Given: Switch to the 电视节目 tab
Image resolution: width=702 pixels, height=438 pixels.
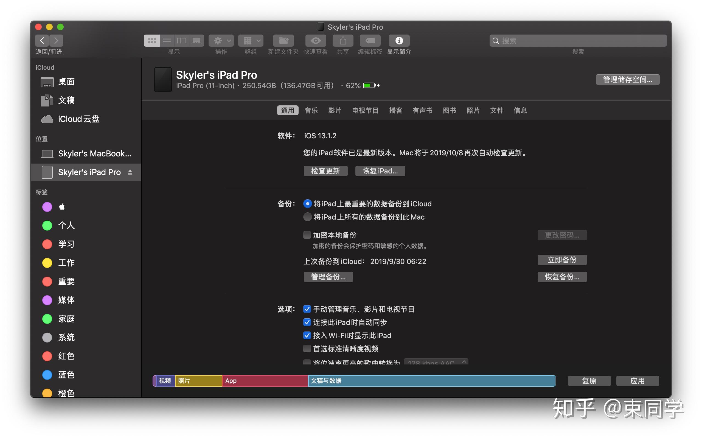Looking at the screenshot, I should click(x=366, y=110).
